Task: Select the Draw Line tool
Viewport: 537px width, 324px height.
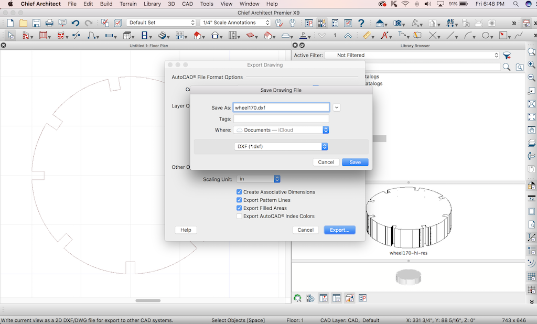Action: coord(450,35)
